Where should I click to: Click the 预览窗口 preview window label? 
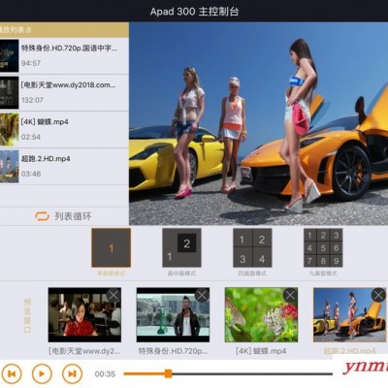pos(27,315)
